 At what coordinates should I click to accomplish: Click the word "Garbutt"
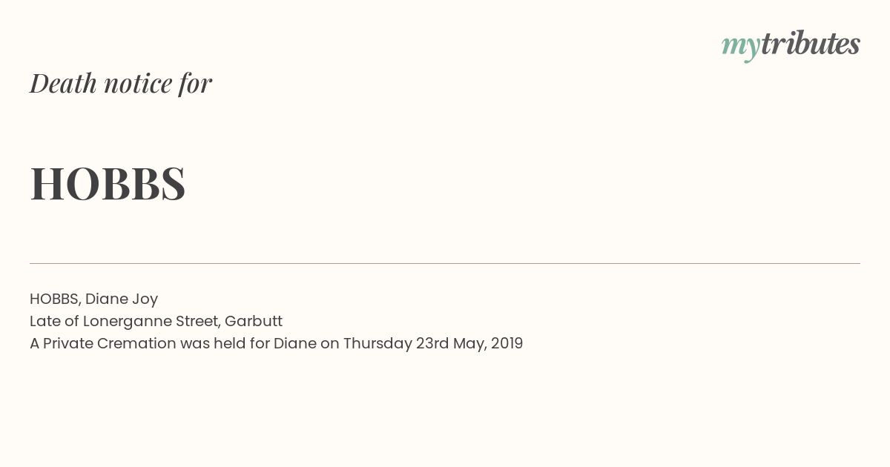point(254,322)
